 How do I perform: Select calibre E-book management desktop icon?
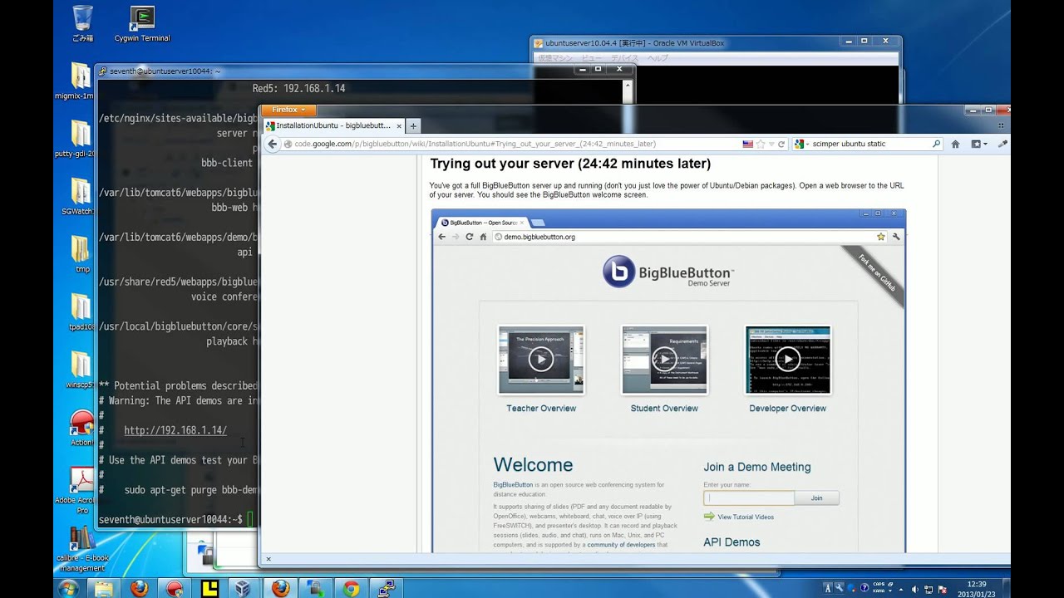tap(81, 550)
